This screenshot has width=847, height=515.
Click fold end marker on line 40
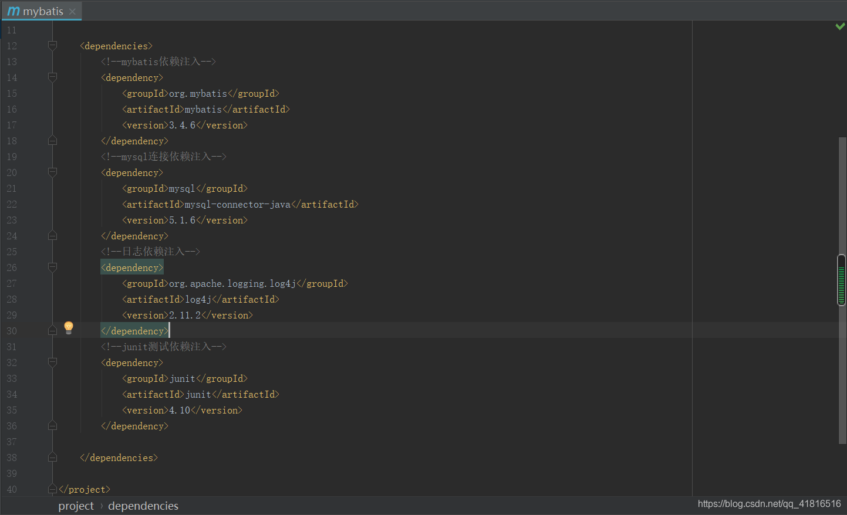[x=52, y=489]
